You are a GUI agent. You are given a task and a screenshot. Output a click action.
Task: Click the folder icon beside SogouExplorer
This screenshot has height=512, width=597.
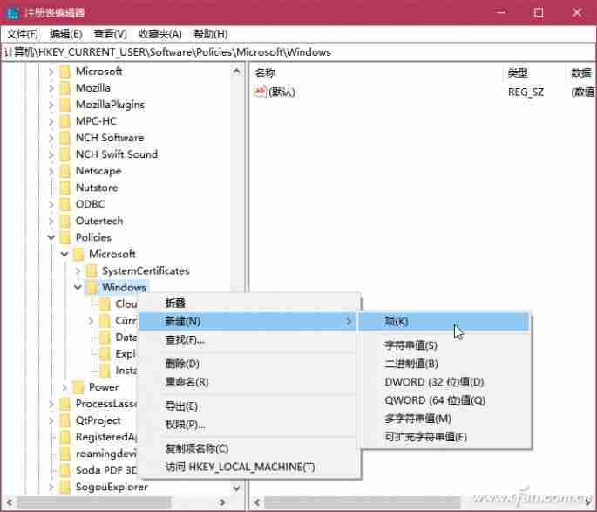pos(65,487)
